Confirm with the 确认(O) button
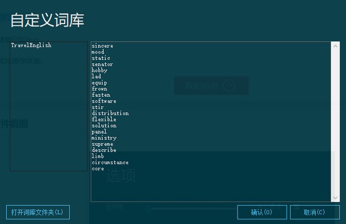The width and height of the screenshot is (346, 224). pyautogui.click(x=262, y=212)
